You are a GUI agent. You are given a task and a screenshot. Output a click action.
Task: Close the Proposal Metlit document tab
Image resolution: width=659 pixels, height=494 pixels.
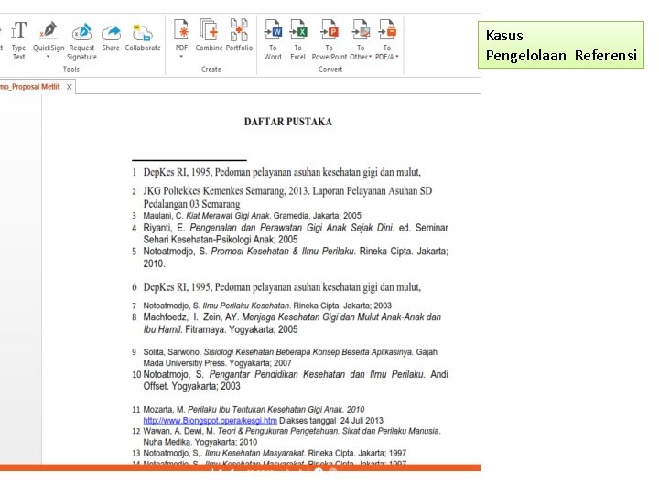[69, 87]
